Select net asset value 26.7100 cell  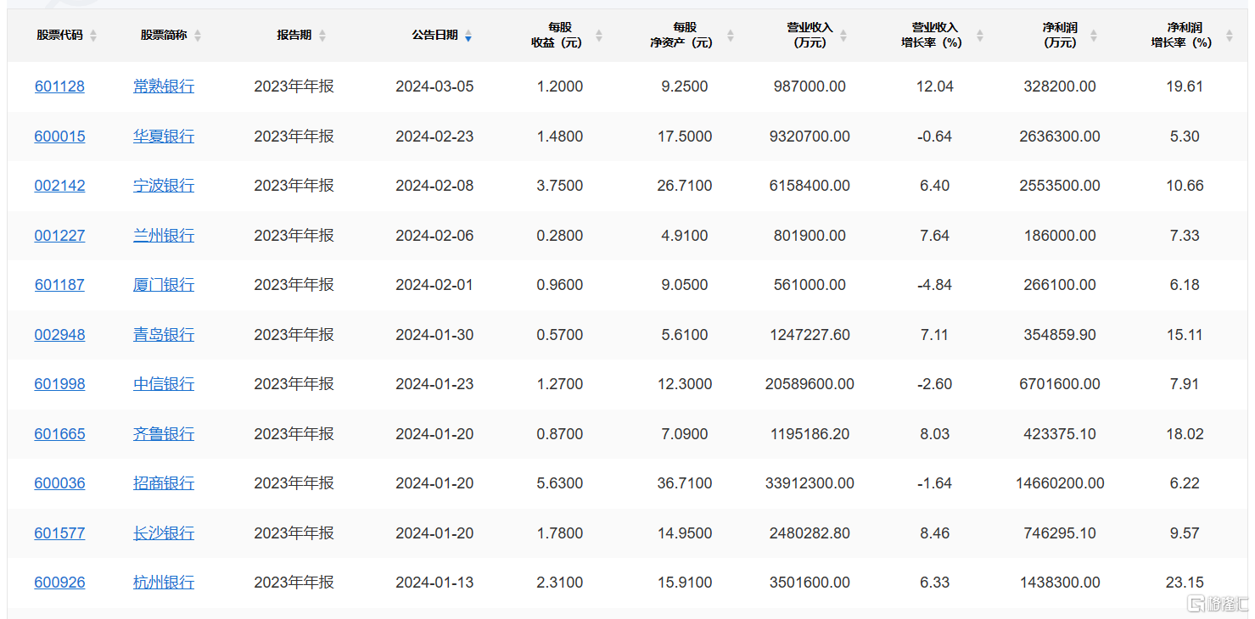click(685, 186)
